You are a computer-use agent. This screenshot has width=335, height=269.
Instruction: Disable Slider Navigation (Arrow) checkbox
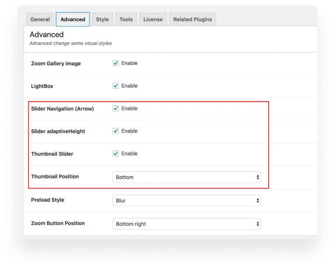point(116,109)
